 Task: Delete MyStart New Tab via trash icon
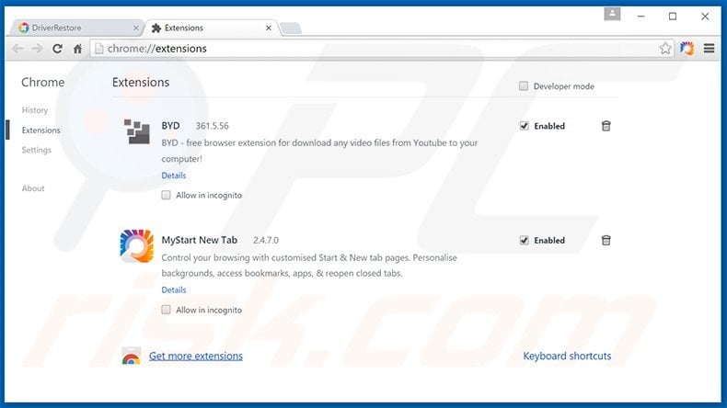606,241
